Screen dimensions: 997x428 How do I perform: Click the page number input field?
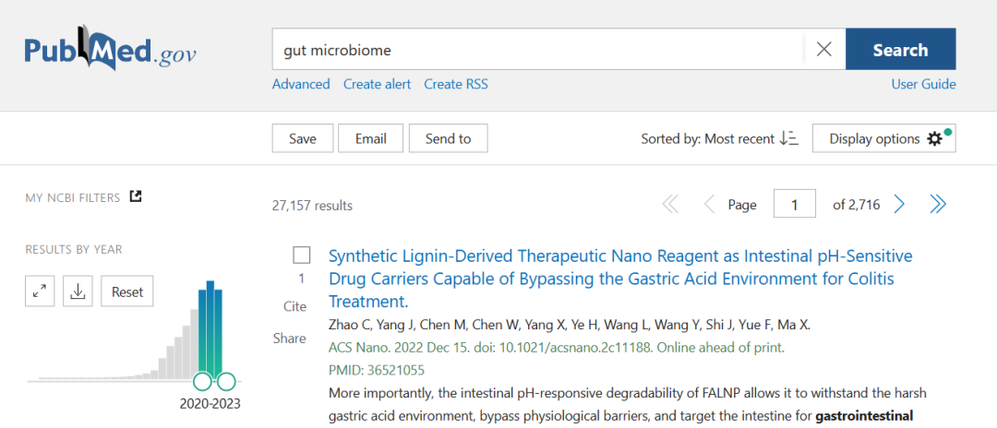point(794,205)
